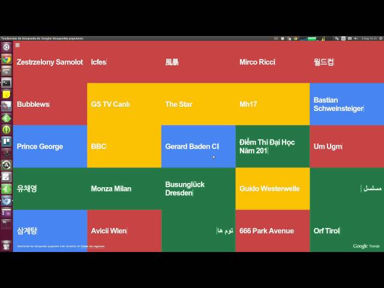Viewport: 384px width, 288px height.
Task: Open the 風暴 trend tile
Action: 199,62
